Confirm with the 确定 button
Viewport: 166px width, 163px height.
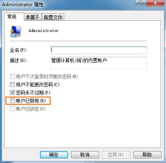54,155
